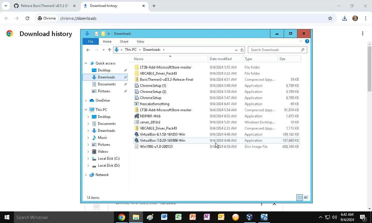The width and height of the screenshot is (372, 223).
Task: Expand Music under This PC
Action: point(88,138)
